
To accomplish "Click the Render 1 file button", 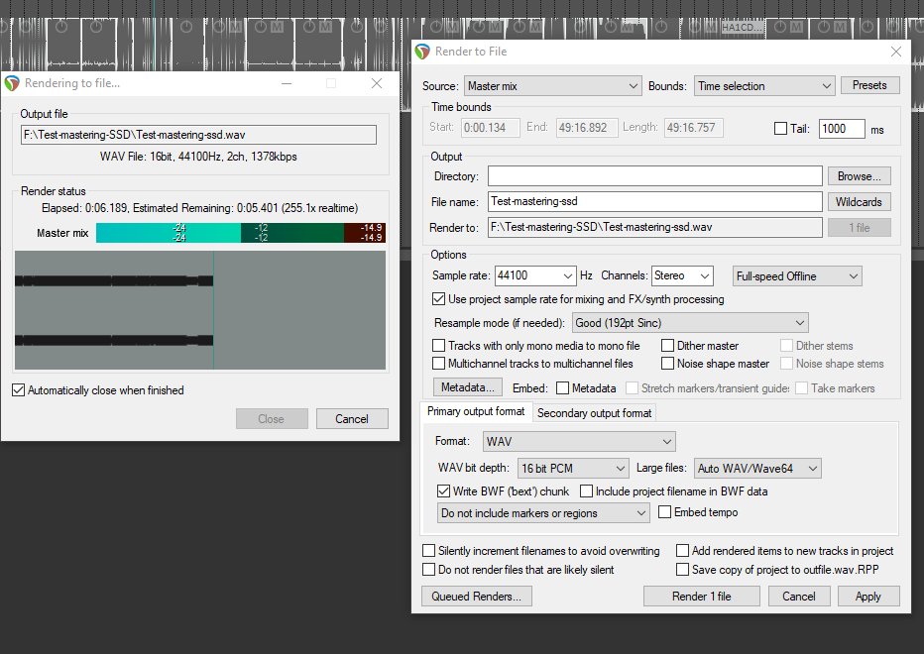I will coord(702,597).
